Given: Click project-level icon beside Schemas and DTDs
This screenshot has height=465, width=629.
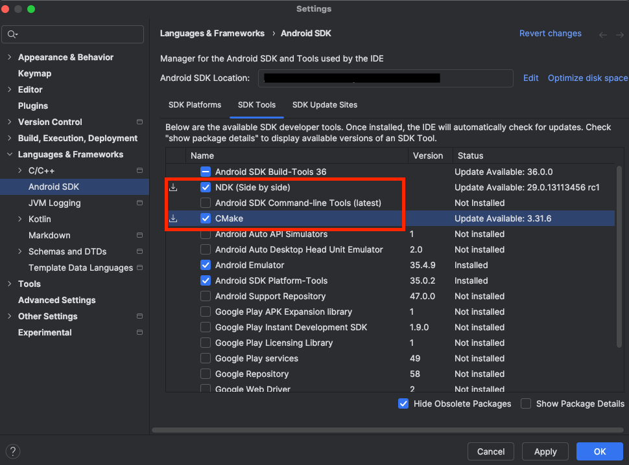Looking at the screenshot, I should (139, 251).
